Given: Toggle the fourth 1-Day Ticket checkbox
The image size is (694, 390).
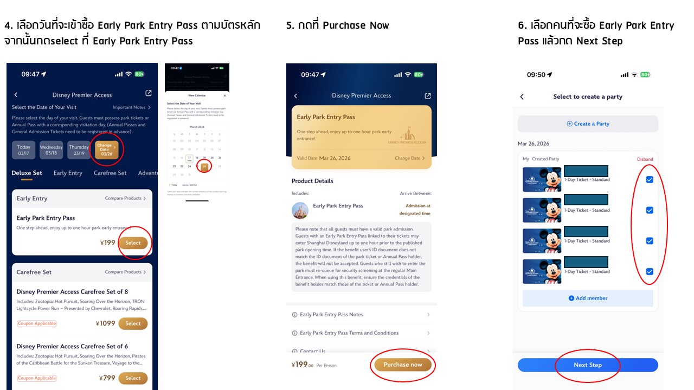Looking at the screenshot, I should coord(650,271).
